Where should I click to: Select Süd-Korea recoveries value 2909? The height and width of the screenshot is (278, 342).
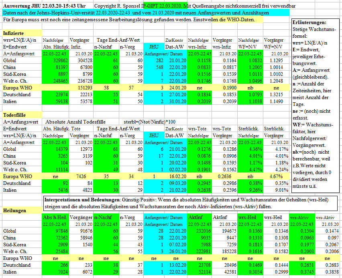(x=56, y=244)
